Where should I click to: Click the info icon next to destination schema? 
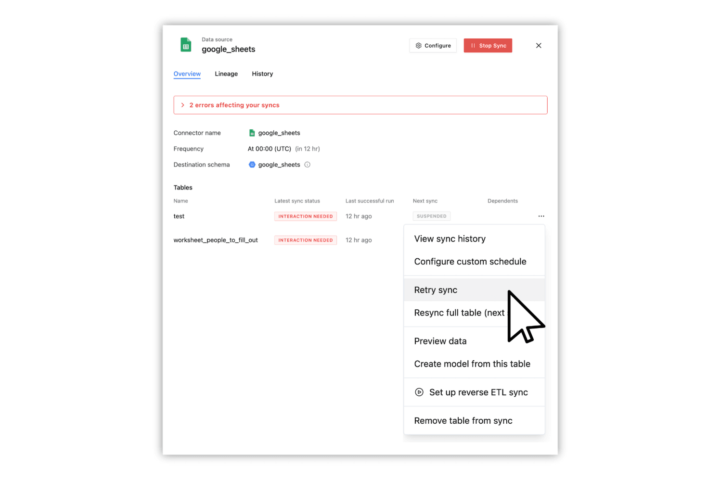tap(307, 164)
